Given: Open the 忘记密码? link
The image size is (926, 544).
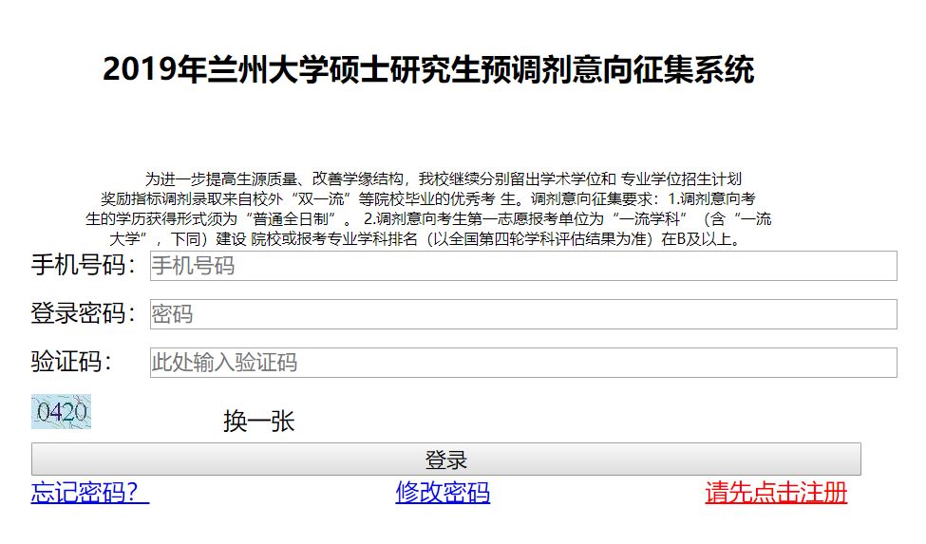Looking at the screenshot, I should tap(90, 492).
